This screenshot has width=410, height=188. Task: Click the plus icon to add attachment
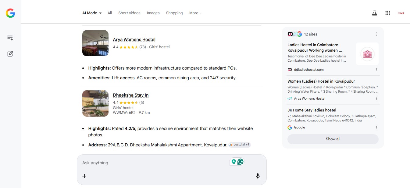(84, 176)
